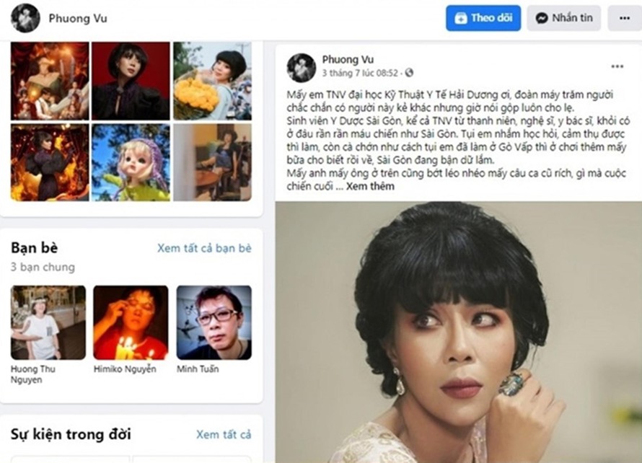The width and height of the screenshot is (642, 463).
Task: Click the post timestamp 3 tháng 7 lúc 08:52
Action: (x=360, y=73)
